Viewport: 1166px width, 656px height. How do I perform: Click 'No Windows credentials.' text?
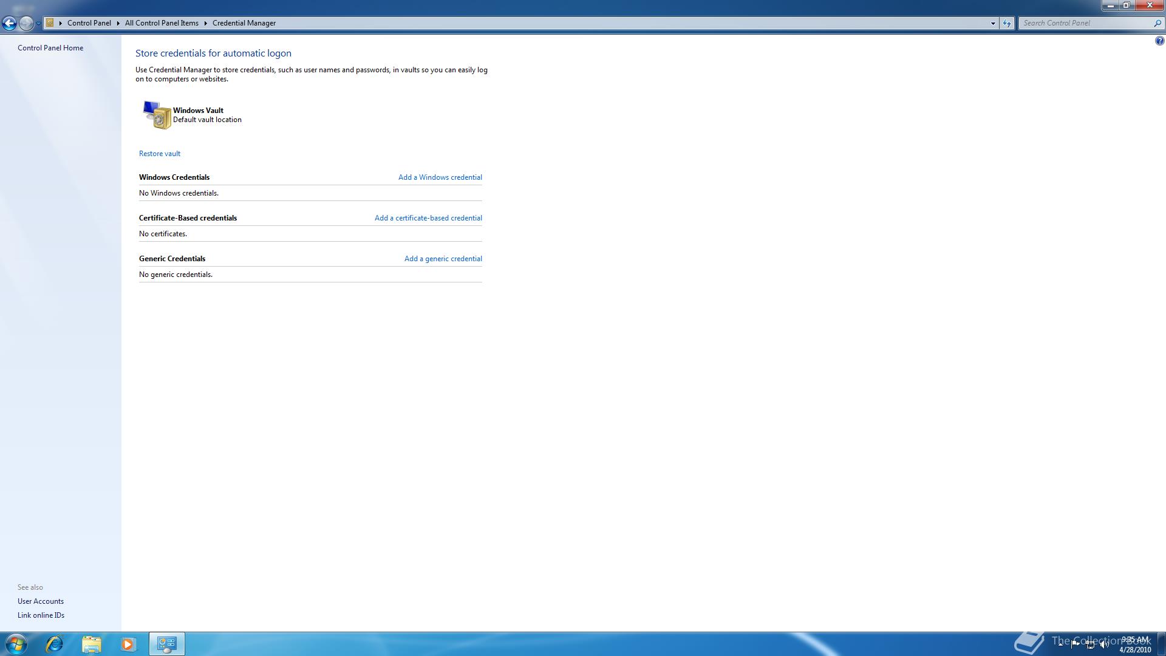pyautogui.click(x=179, y=193)
